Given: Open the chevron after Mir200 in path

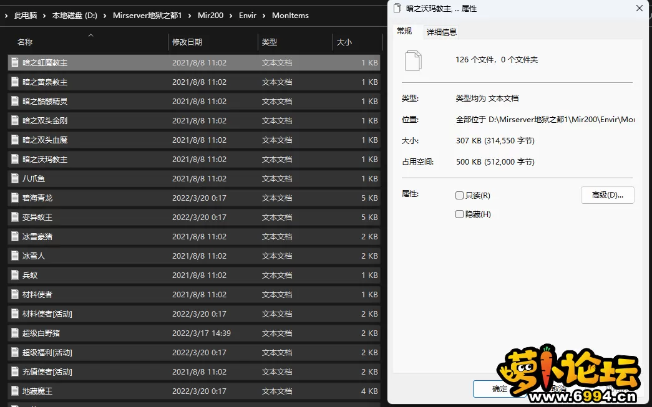Looking at the screenshot, I should 231,15.
